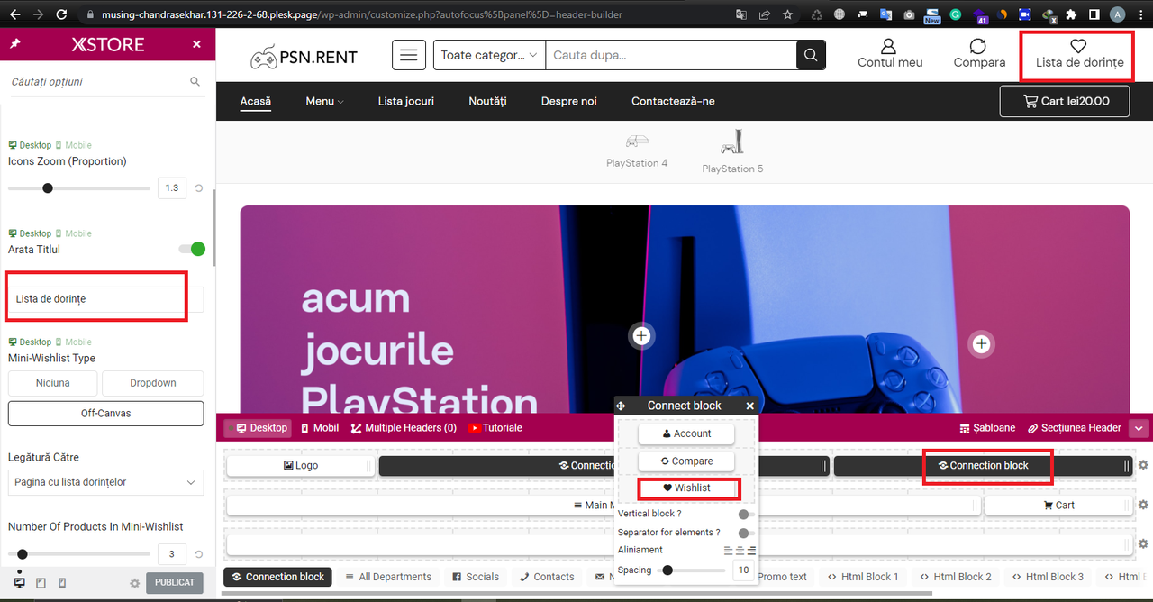The image size is (1153, 602).
Task: Switch preview to mobile device icon
Action: 61,583
